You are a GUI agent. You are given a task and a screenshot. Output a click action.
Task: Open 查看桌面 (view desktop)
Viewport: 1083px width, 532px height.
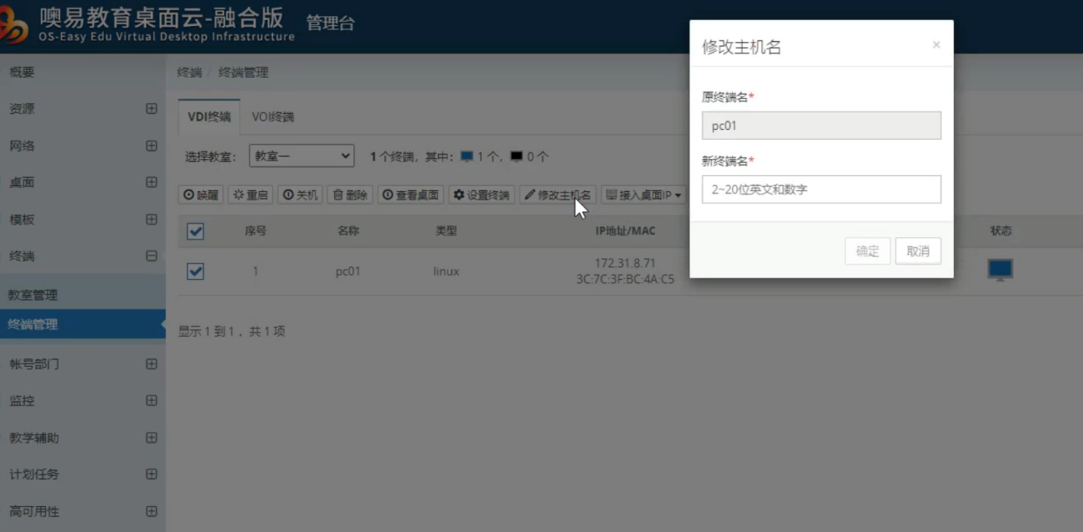(x=410, y=195)
